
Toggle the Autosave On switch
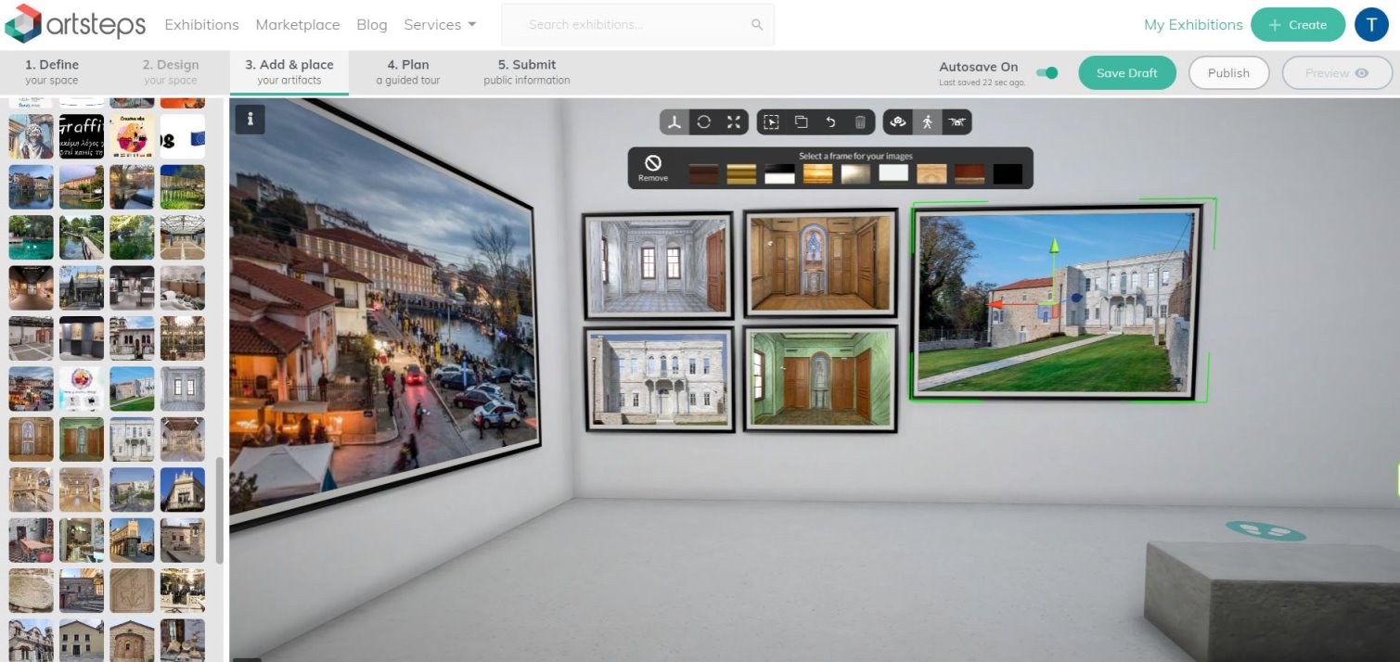pyautogui.click(x=1047, y=72)
